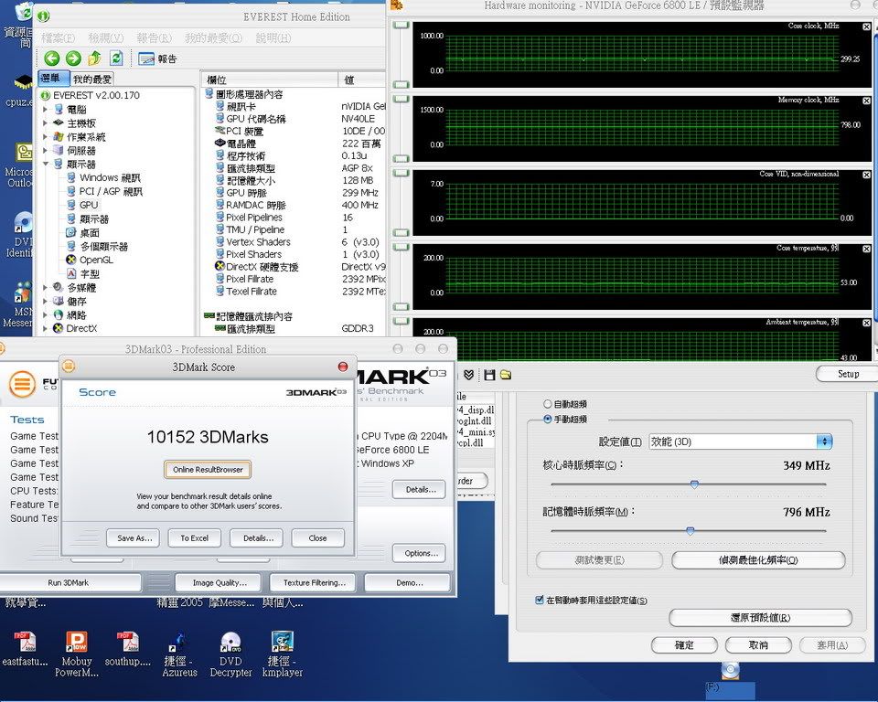878x702 pixels.
Task: Click the 取消 button in overclock dialog
Action: pos(758,645)
